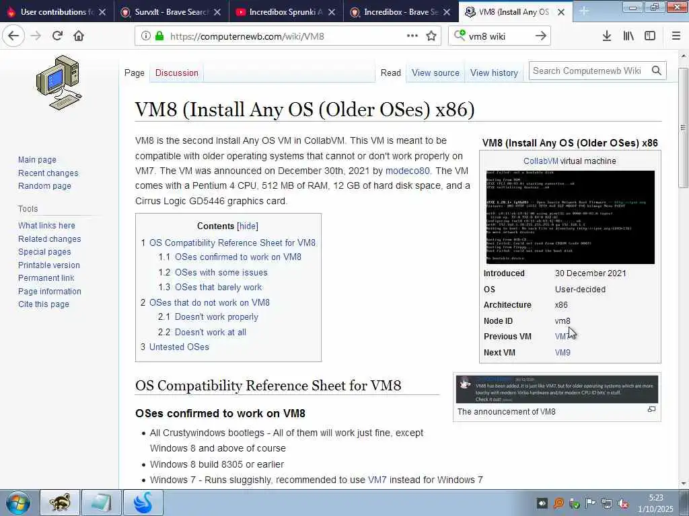Enlarge the VM8 announcement image
Image resolution: width=689 pixels, height=516 pixels.
[x=651, y=409]
